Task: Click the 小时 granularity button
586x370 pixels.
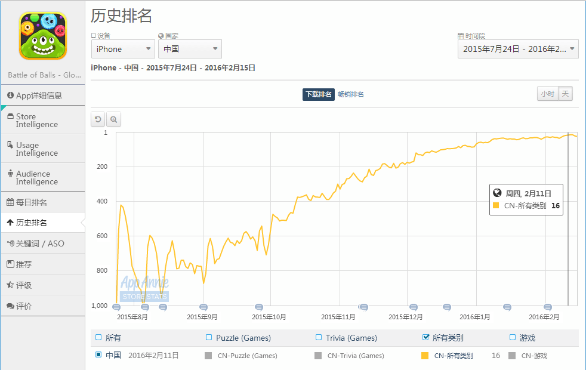Action: point(547,94)
